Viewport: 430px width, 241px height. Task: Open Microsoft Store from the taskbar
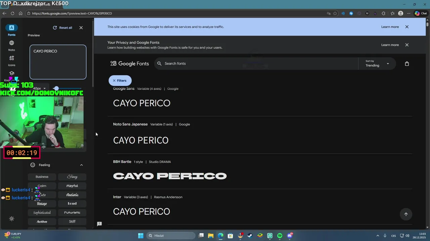pyautogui.click(x=230, y=236)
